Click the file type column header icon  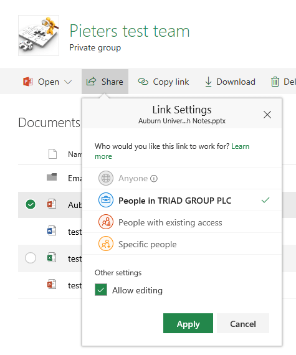(52, 154)
